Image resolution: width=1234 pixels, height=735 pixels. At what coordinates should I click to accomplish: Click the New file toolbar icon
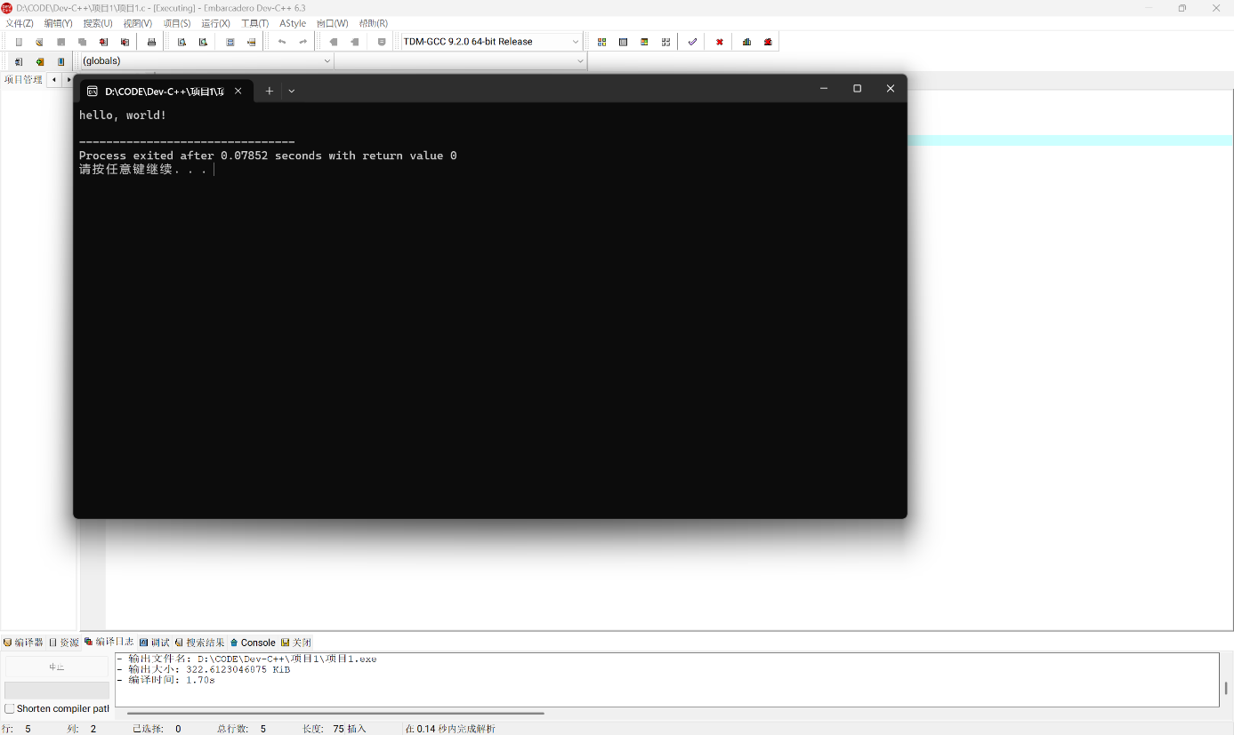(x=19, y=42)
